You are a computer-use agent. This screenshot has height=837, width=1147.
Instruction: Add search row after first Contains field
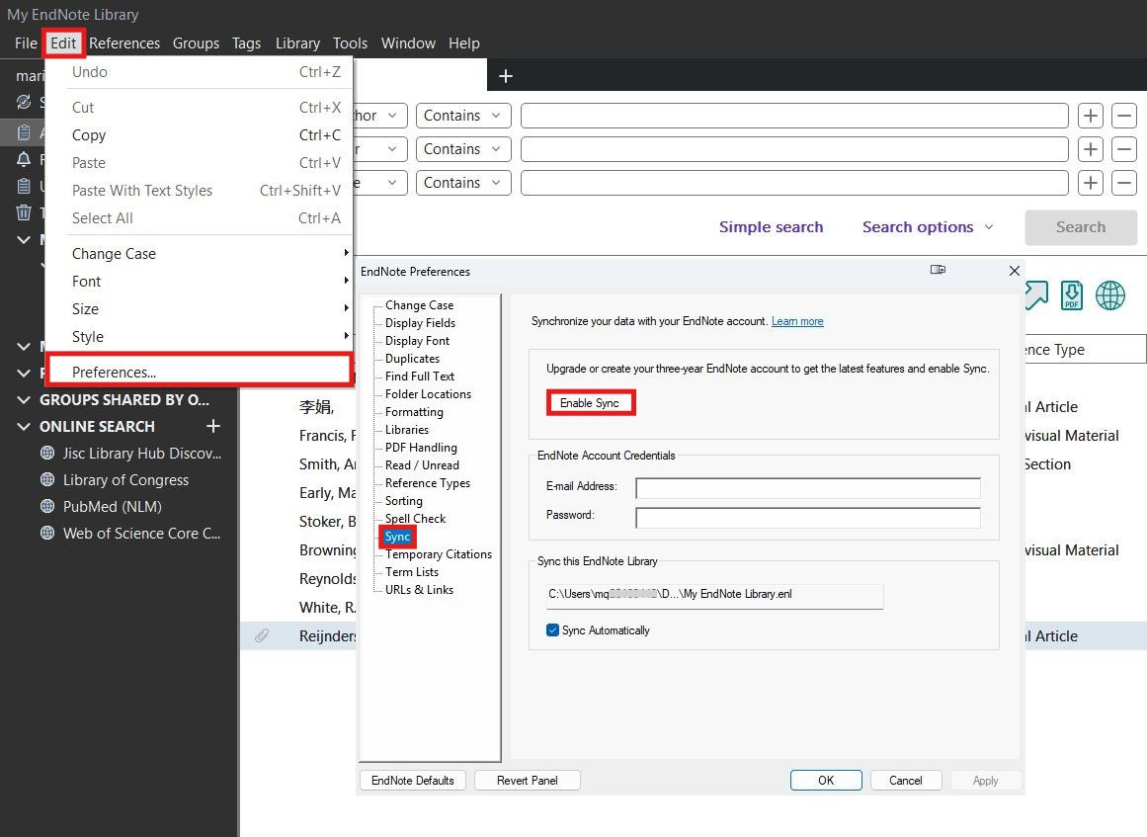[x=1090, y=116]
